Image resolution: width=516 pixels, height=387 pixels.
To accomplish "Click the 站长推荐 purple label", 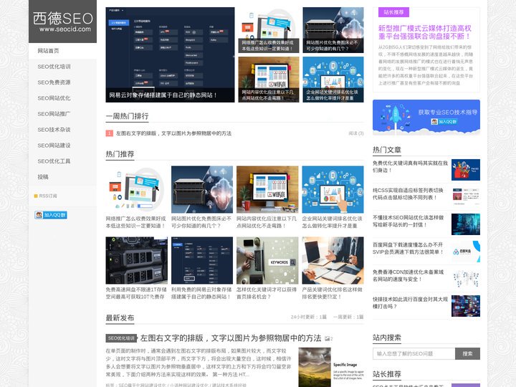I will click(393, 12).
